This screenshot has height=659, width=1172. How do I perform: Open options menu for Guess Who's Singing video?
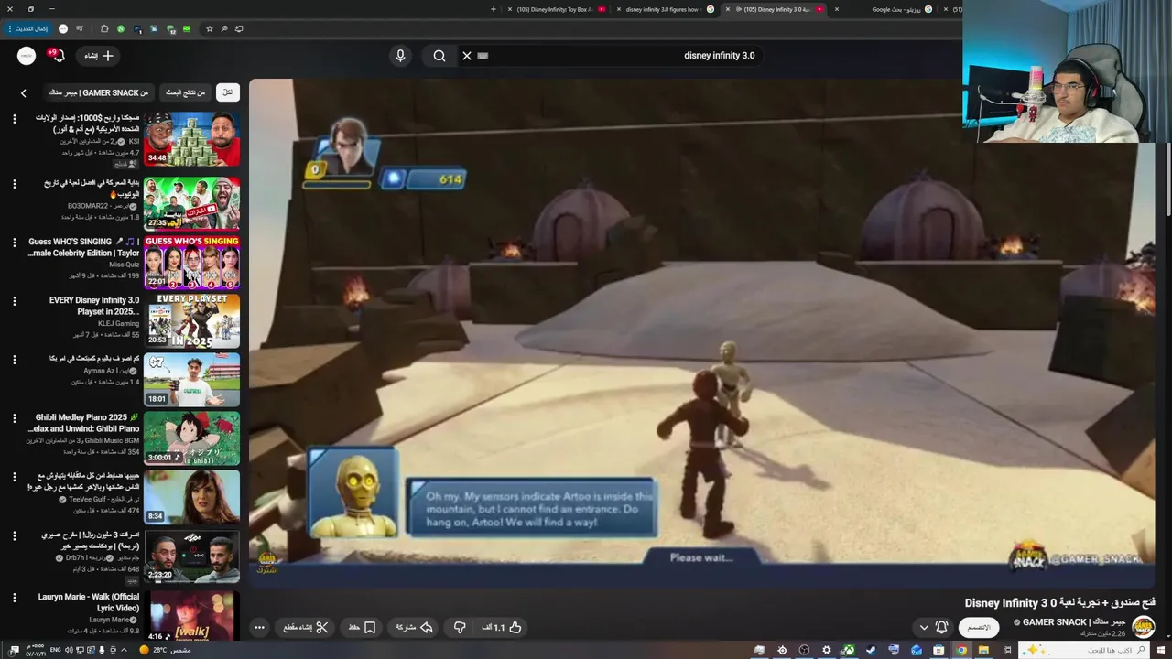[14, 243]
